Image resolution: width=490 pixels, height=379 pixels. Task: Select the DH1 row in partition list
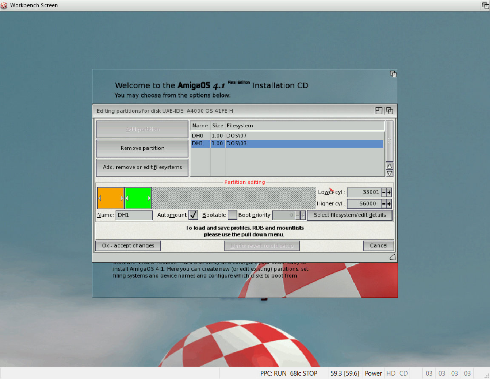pos(287,143)
